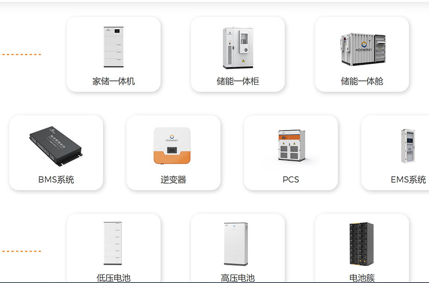Select the 储能一体柜 cabinet image
429x283 pixels.
click(x=238, y=47)
